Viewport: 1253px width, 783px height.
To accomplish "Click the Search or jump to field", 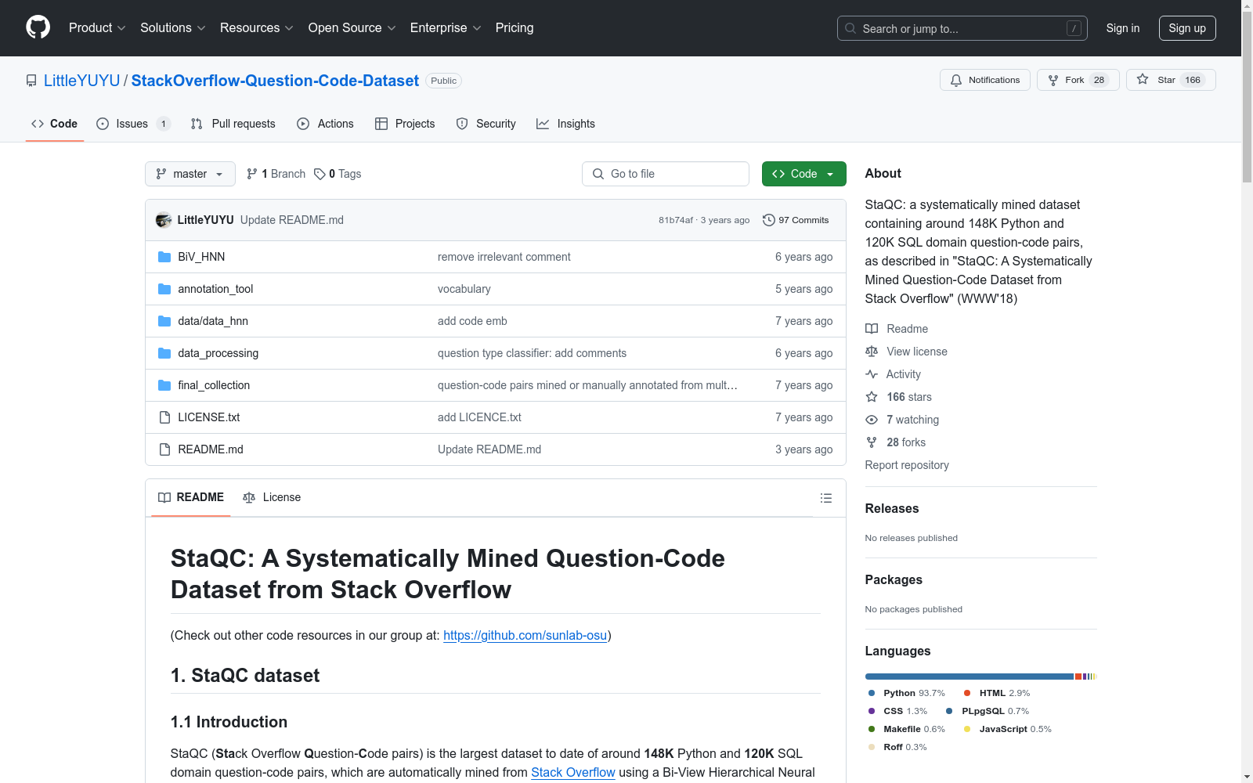I will (x=962, y=28).
